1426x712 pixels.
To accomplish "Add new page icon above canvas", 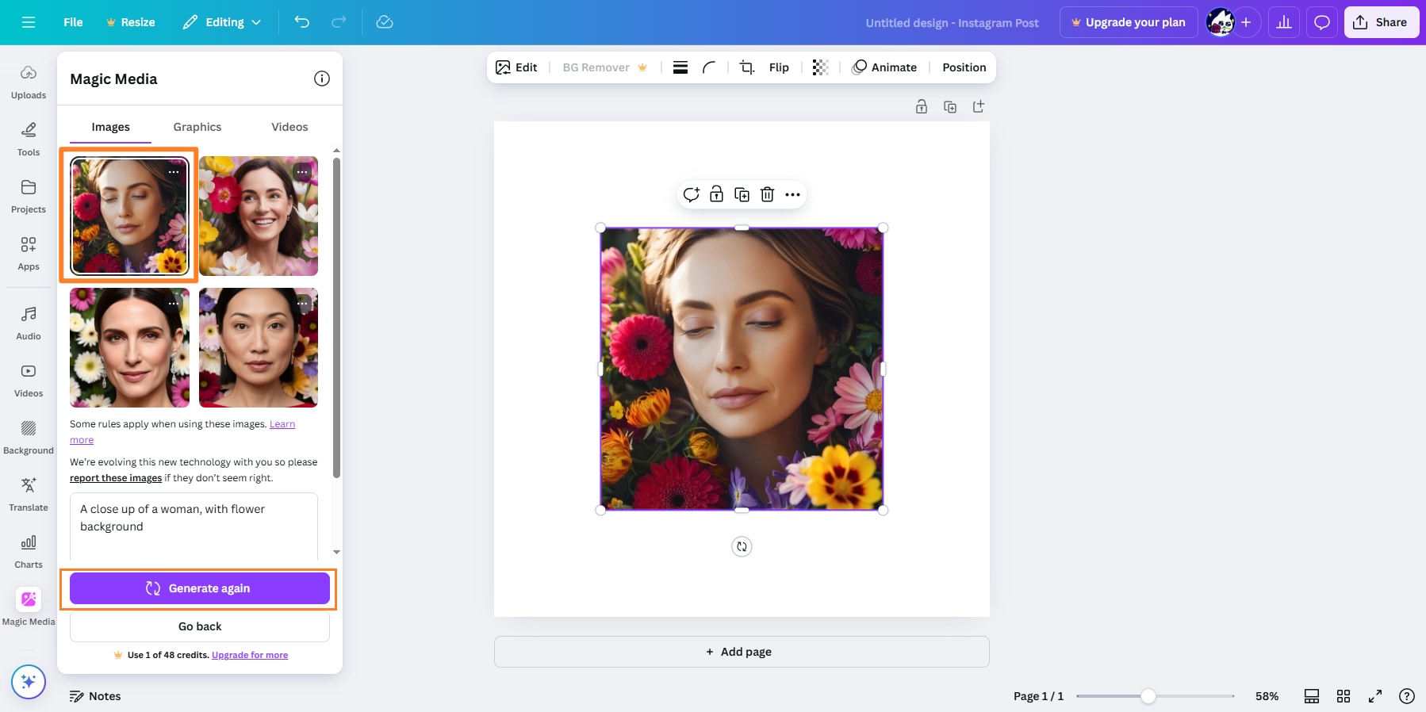I will pos(979,106).
